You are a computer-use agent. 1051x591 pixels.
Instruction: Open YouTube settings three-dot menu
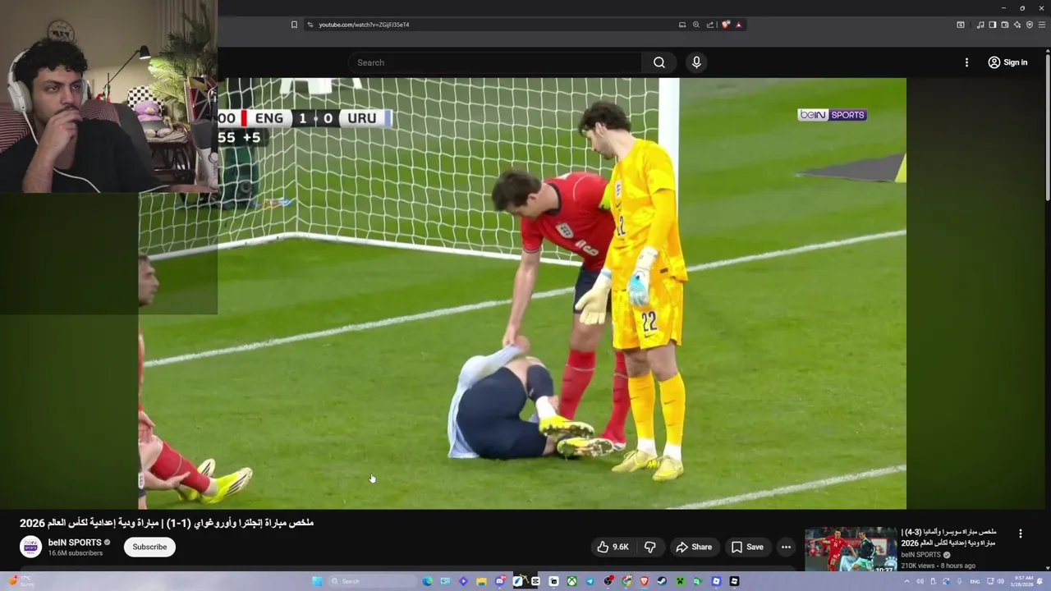[x=966, y=62]
